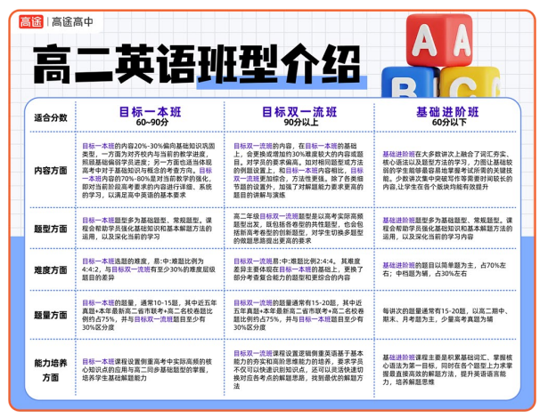Click cell mentioning 高二期中、期末、月考题为主

point(446,315)
